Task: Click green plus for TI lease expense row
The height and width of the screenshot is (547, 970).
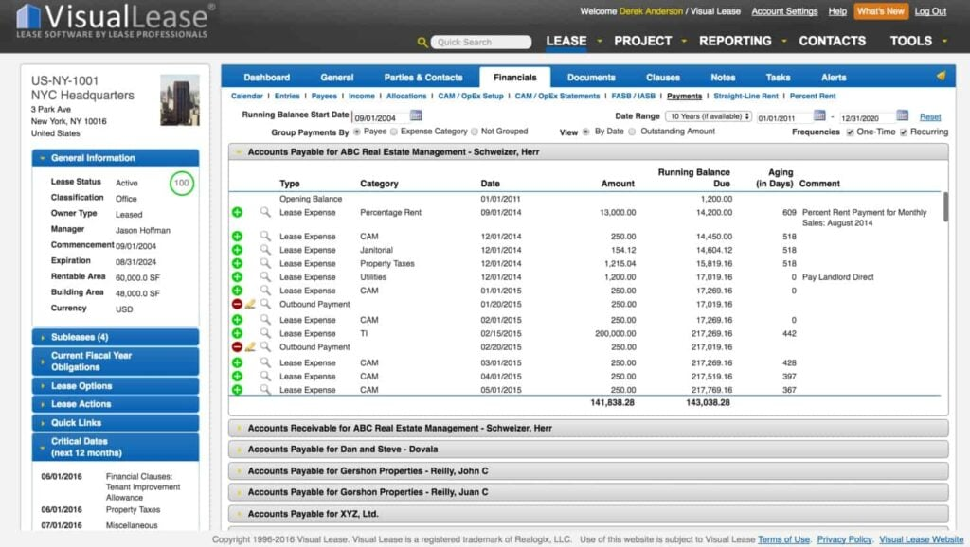Action: (237, 333)
